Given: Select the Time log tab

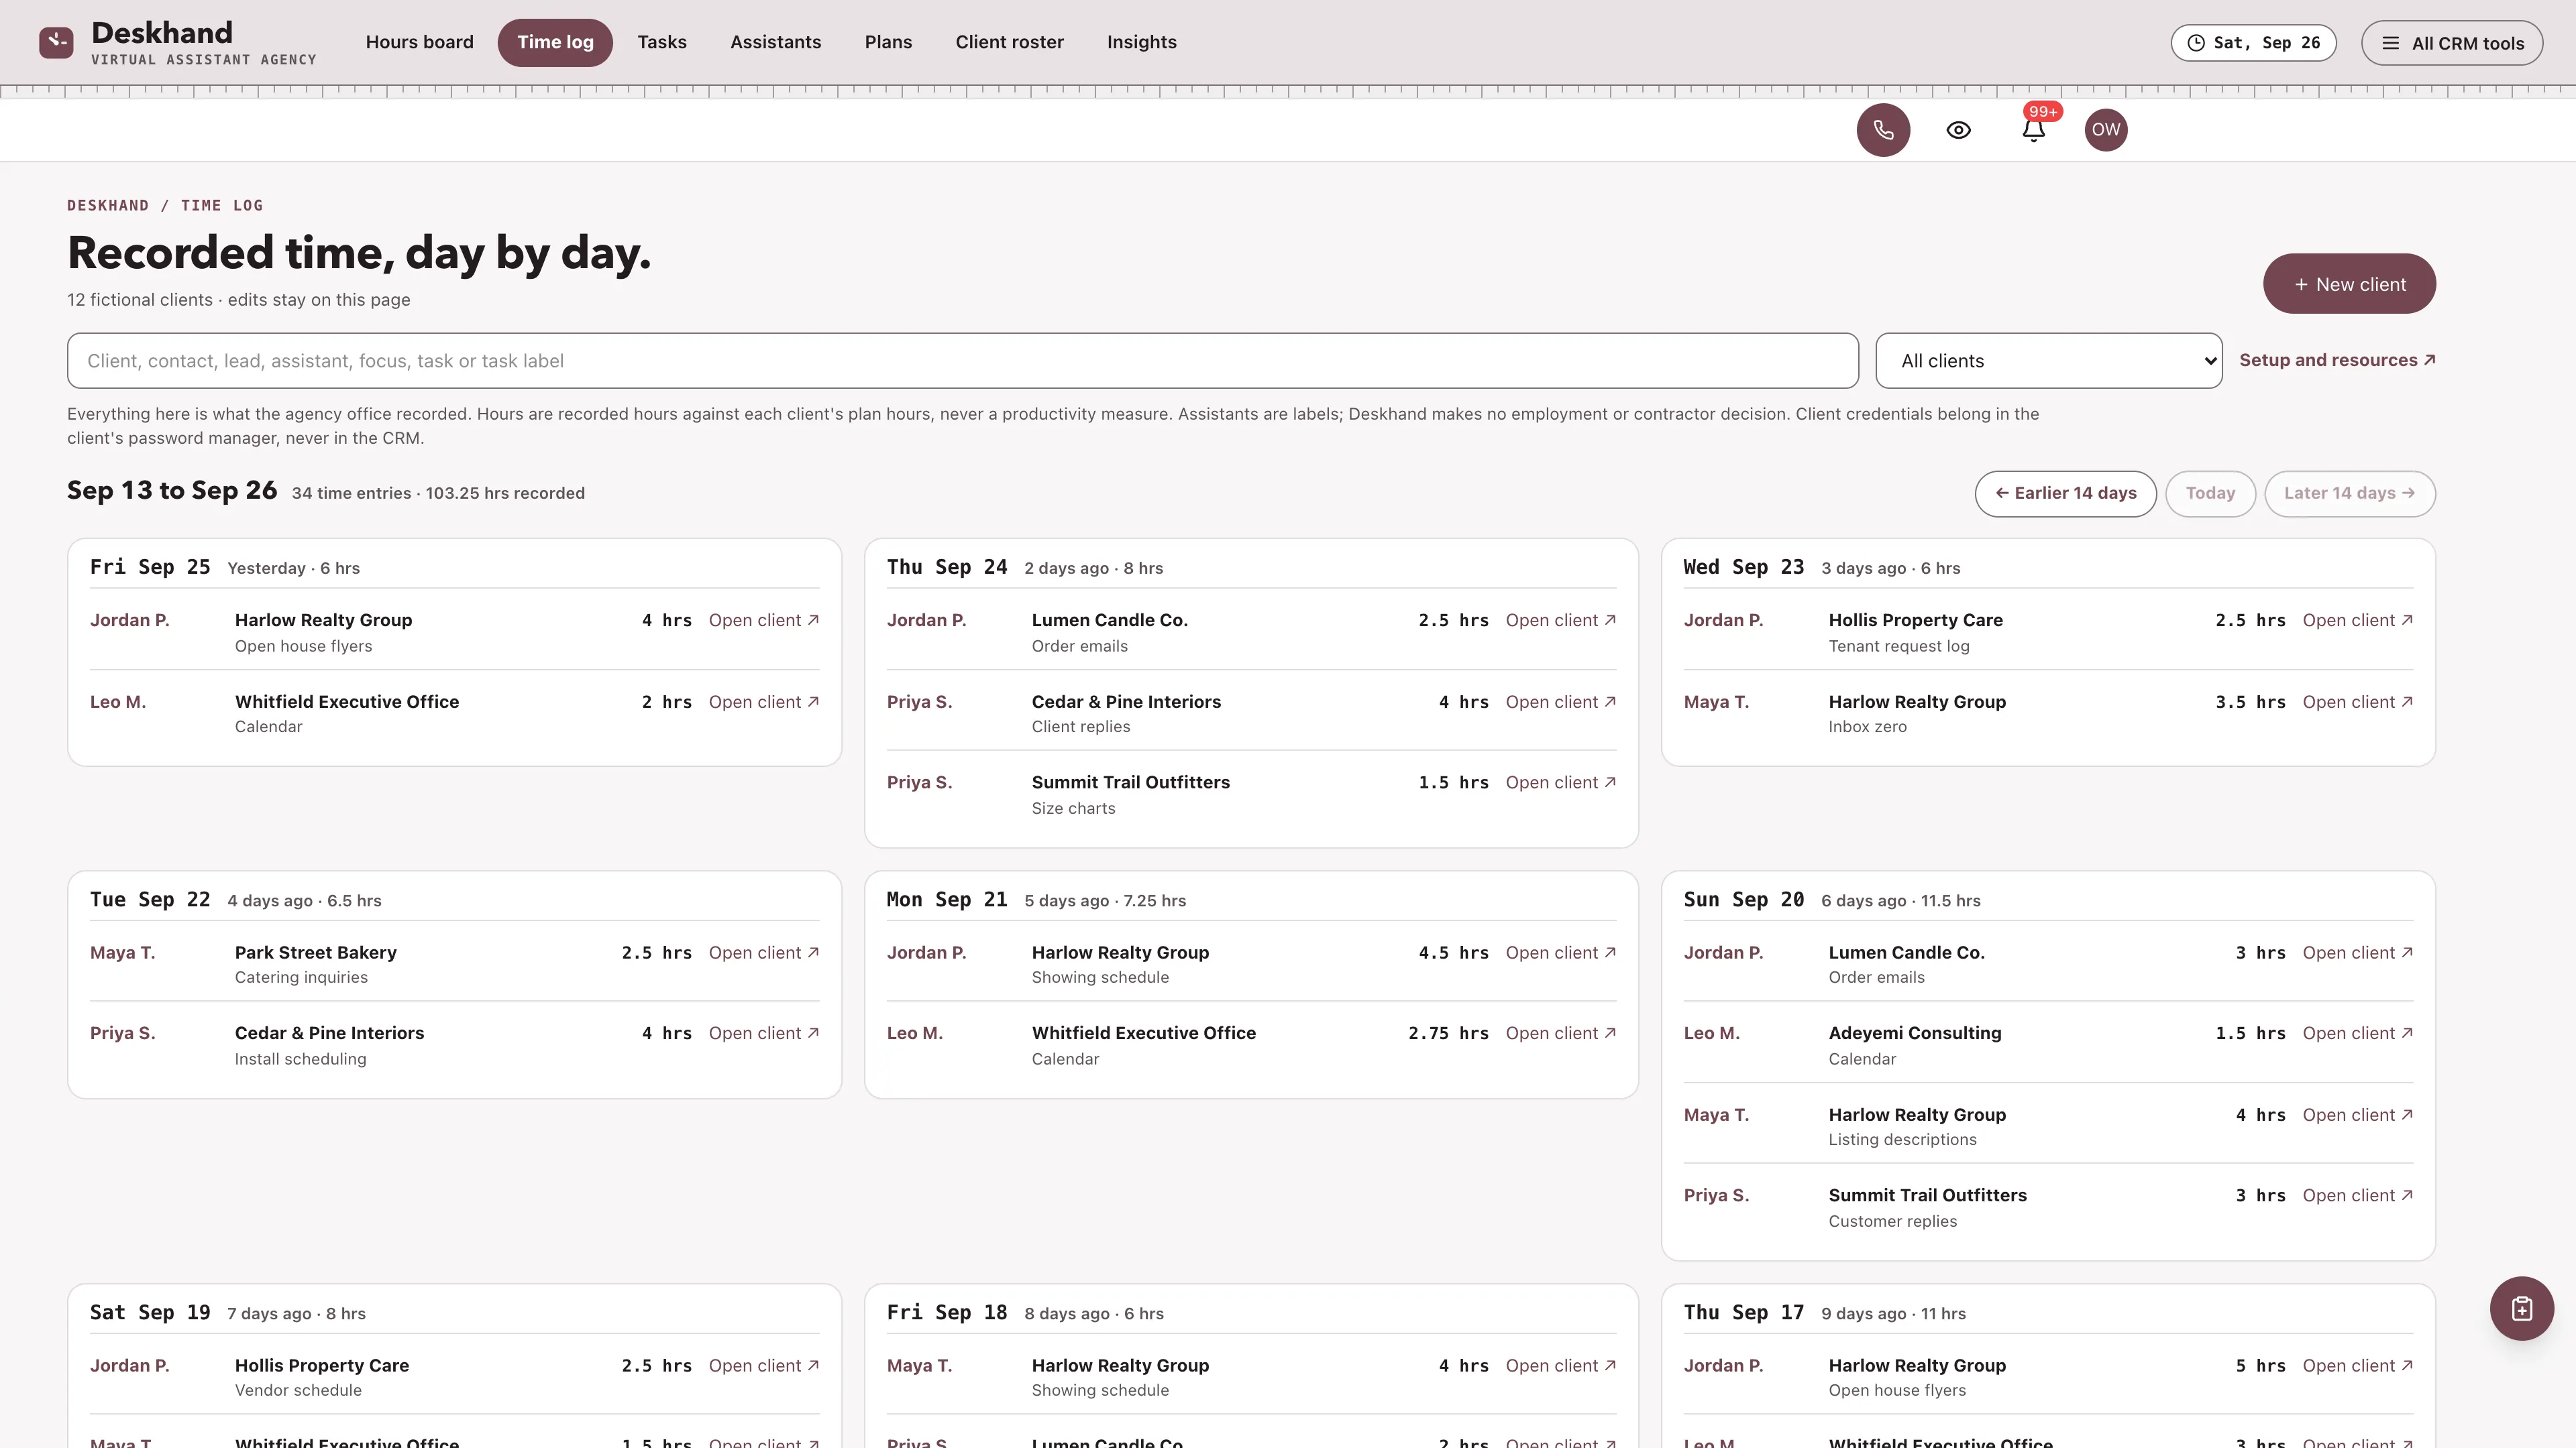Looking at the screenshot, I should 555,42.
